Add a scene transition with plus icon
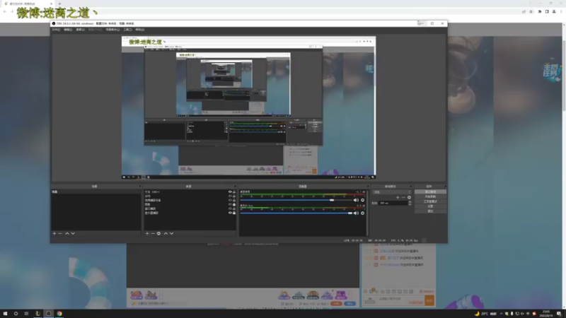566x318 pixels. click(x=398, y=198)
